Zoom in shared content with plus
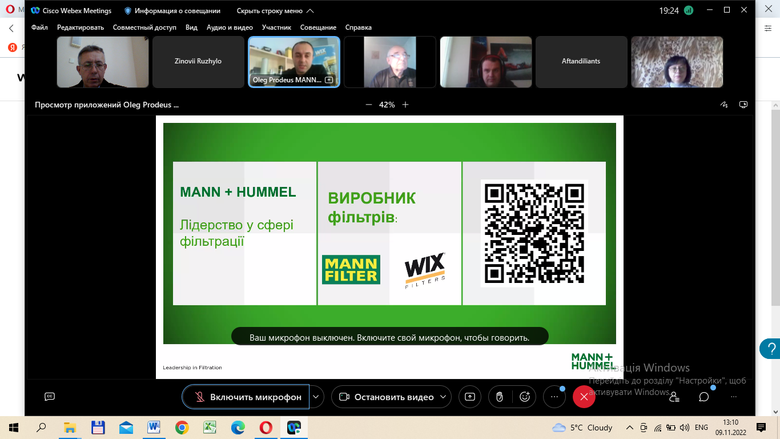Viewport: 780px width, 439px height. point(405,105)
